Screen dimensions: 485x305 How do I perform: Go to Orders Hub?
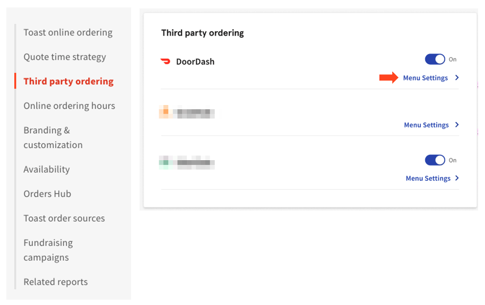click(47, 194)
